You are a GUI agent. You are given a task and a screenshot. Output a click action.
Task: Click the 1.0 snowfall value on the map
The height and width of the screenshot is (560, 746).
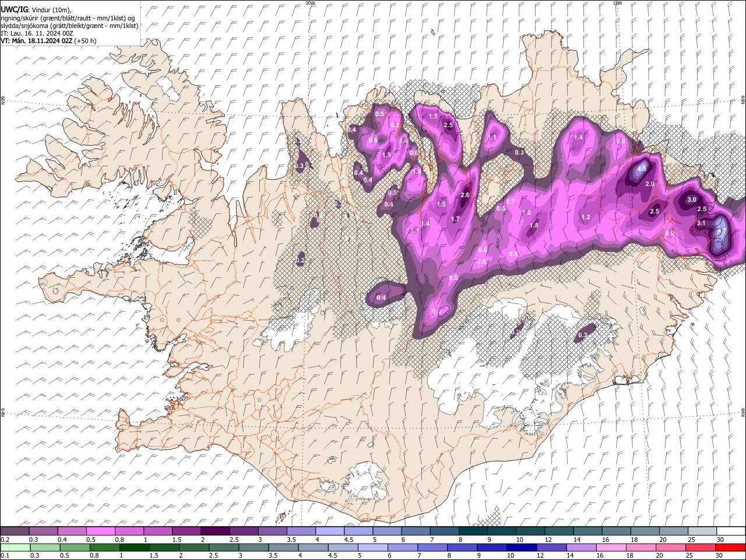tap(526, 212)
